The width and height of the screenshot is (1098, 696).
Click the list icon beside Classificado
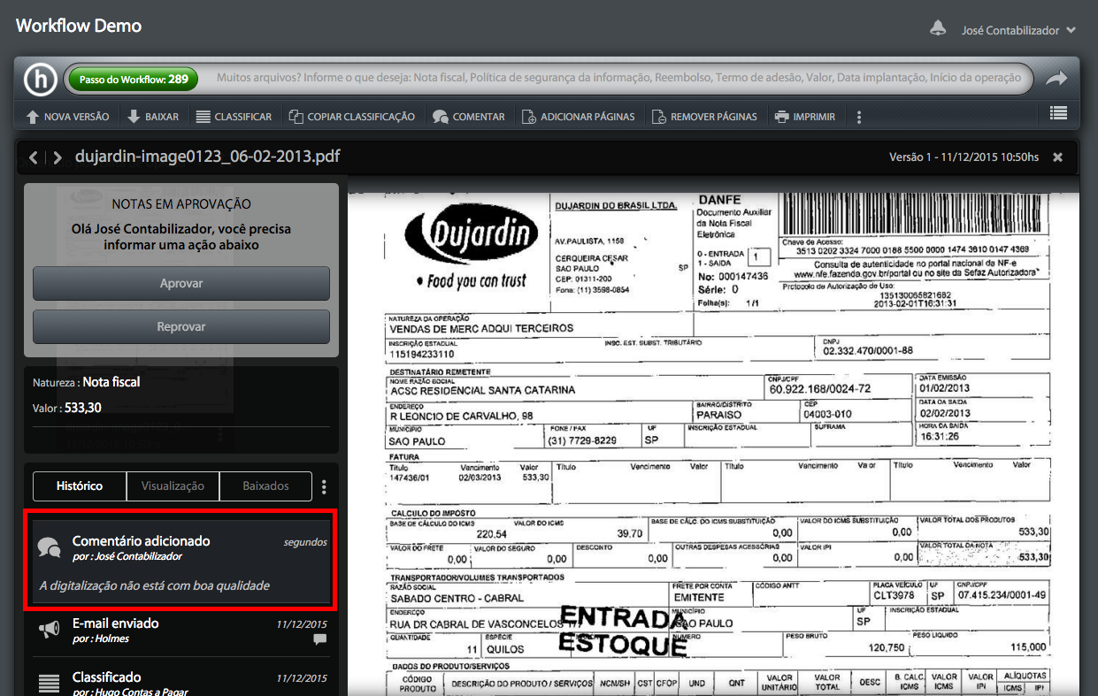[49, 683]
